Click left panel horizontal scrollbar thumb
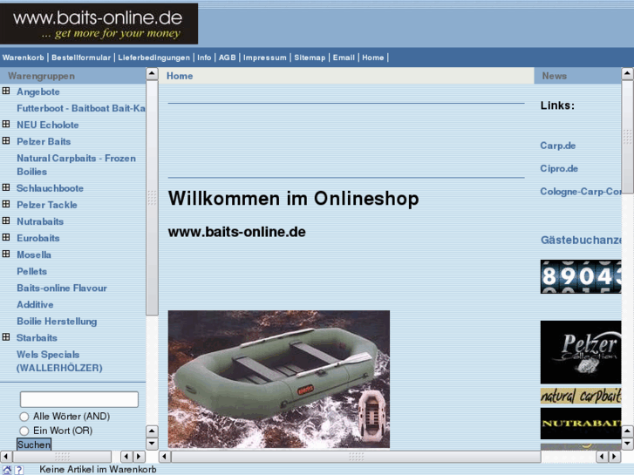The height and width of the screenshot is (475, 634). point(62,457)
